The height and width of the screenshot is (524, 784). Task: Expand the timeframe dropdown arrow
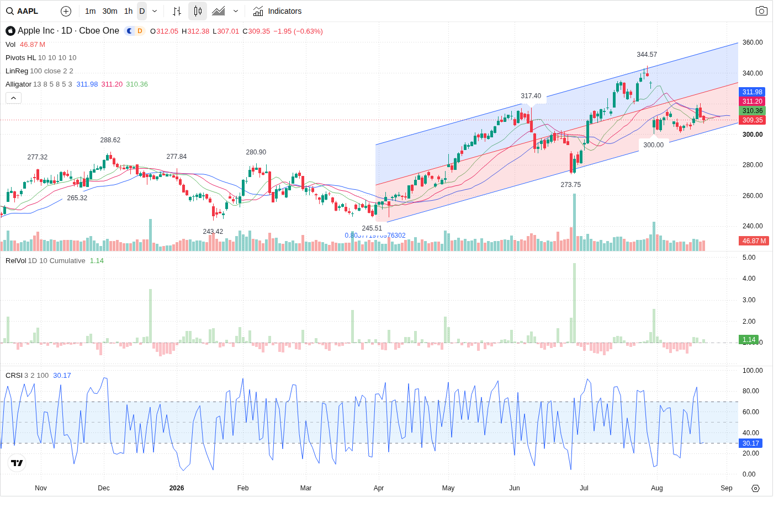pos(155,11)
